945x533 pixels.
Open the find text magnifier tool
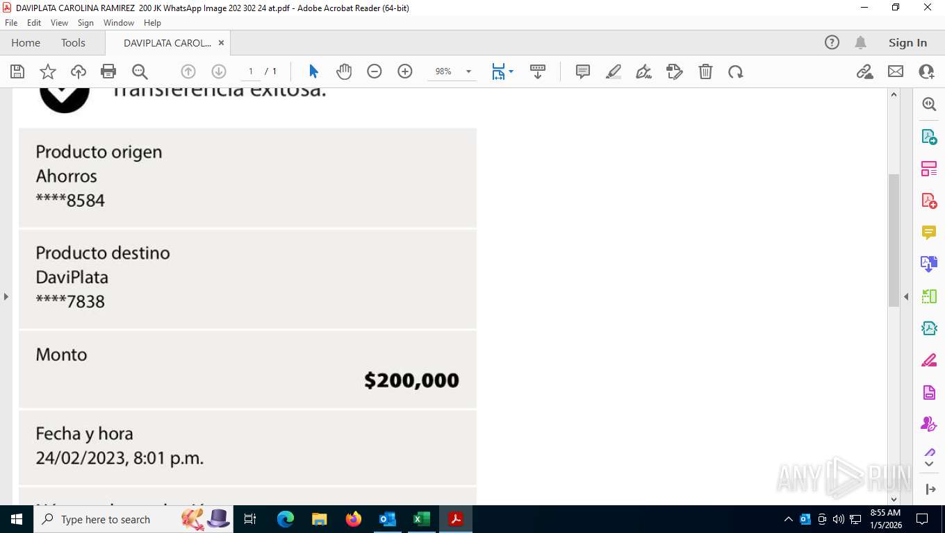click(140, 71)
